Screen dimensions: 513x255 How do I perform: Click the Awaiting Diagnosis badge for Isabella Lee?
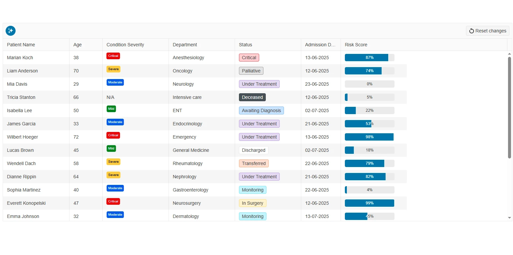click(x=261, y=110)
